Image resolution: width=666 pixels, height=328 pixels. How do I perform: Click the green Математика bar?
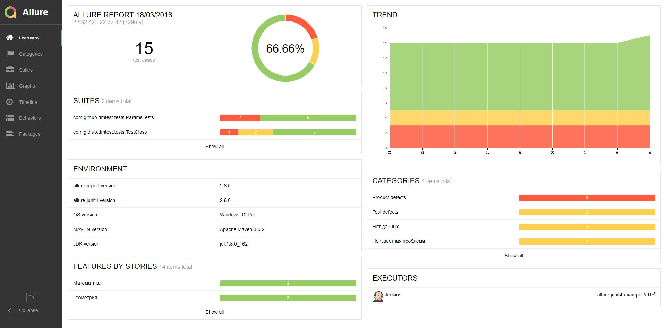(x=288, y=283)
